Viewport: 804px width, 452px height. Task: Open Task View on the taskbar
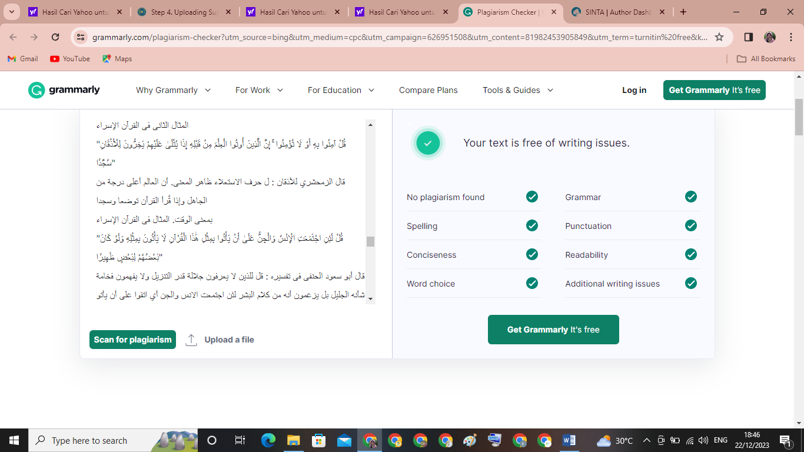click(240, 440)
